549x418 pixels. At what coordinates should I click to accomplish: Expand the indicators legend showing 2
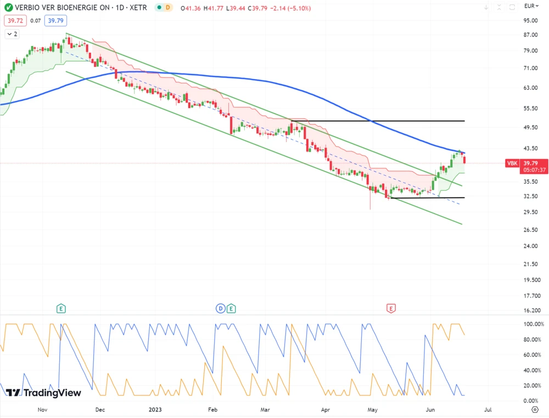(x=12, y=34)
